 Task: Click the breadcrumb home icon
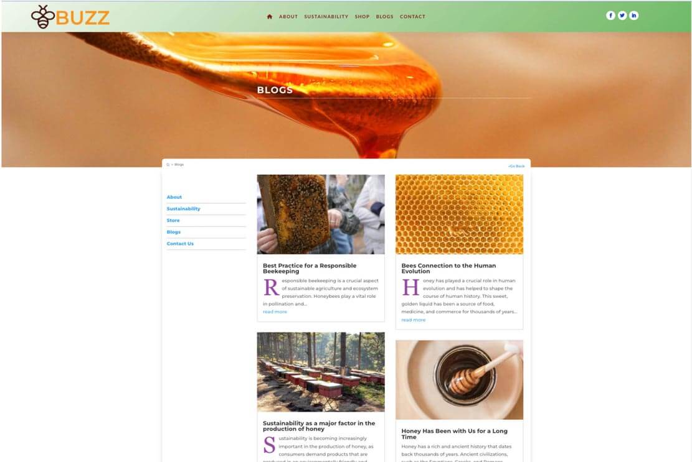168,165
